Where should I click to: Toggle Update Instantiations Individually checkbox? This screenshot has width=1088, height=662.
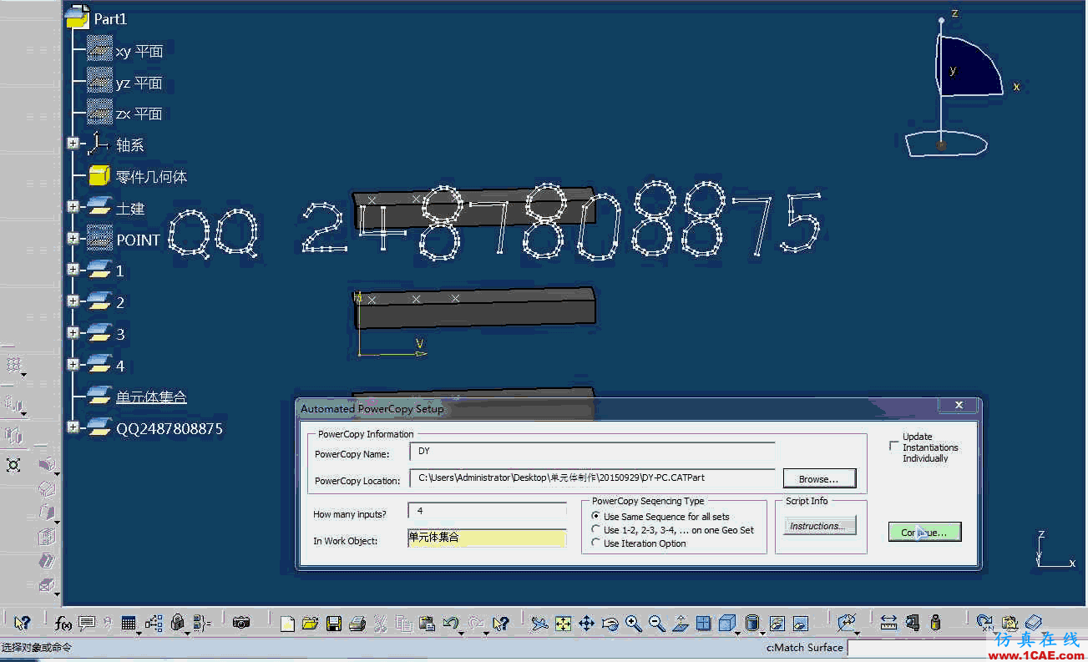tap(894, 446)
